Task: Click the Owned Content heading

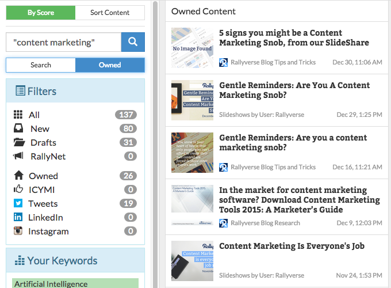Action: click(x=203, y=12)
